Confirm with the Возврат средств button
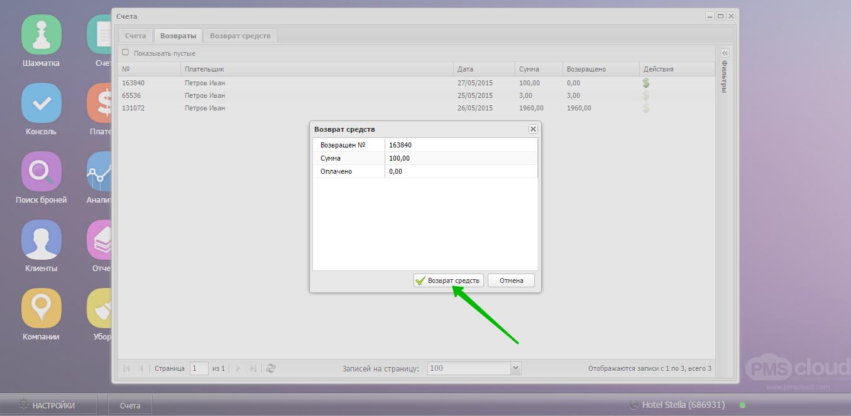This screenshot has height=416, width=851. 449,280
